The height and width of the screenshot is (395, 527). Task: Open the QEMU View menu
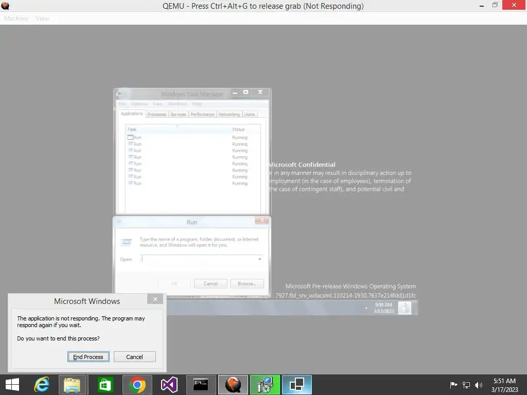point(42,19)
